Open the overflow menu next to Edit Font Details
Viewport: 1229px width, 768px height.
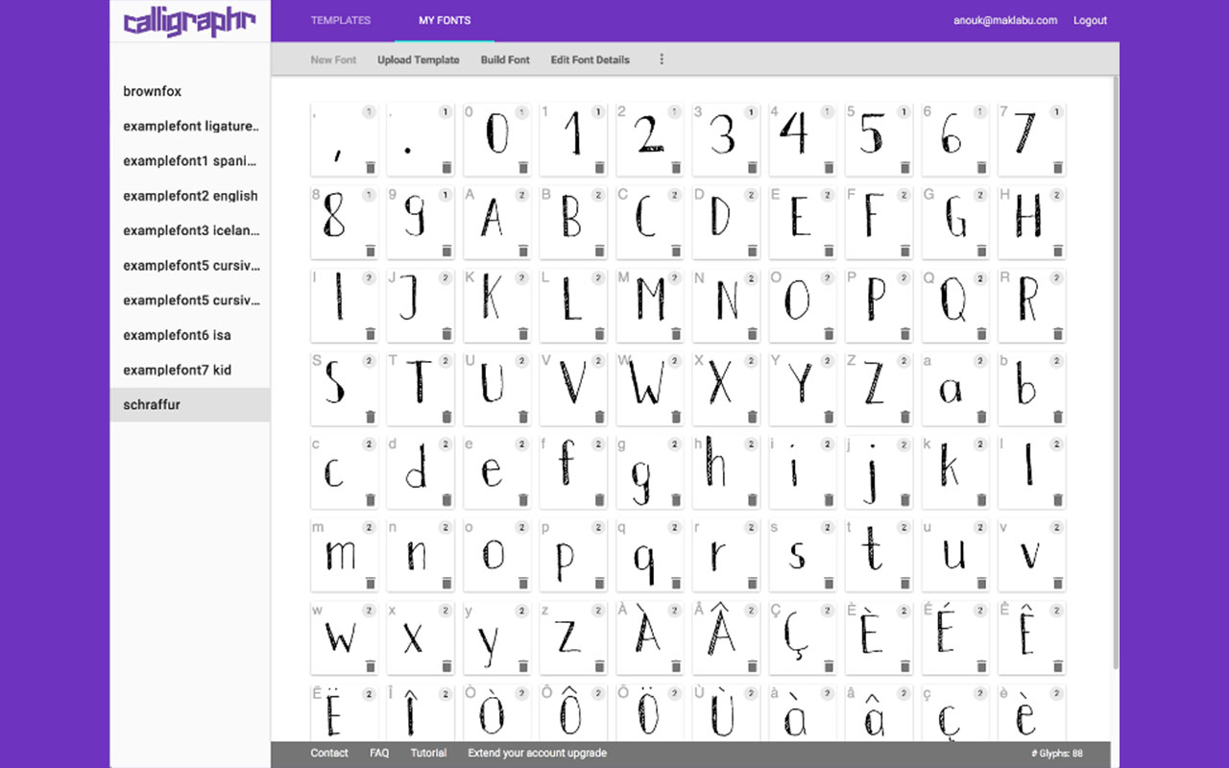(x=661, y=59)
